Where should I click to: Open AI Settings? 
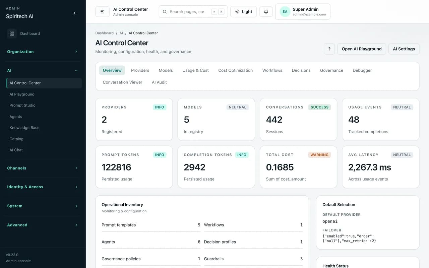coord(404,49)
